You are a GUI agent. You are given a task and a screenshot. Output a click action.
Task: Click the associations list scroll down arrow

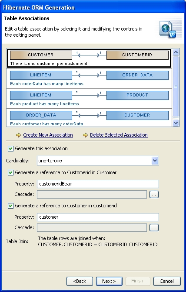pos(176,123)
